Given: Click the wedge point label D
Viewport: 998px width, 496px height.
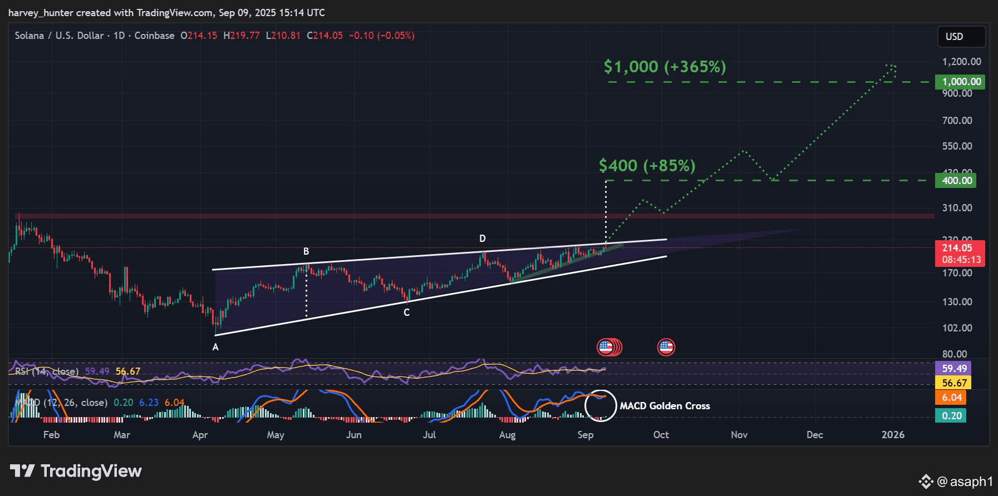Looking at the screenshot, I should pyautogui.click(x=483, y=239).
